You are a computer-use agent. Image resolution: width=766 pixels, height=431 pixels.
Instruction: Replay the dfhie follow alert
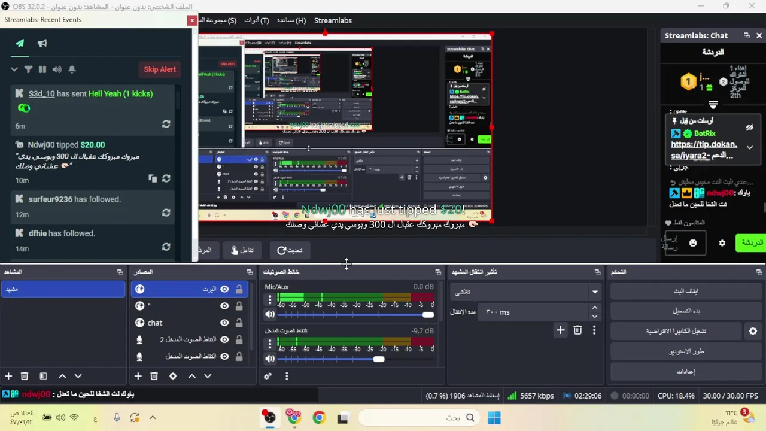click(166, 247)
